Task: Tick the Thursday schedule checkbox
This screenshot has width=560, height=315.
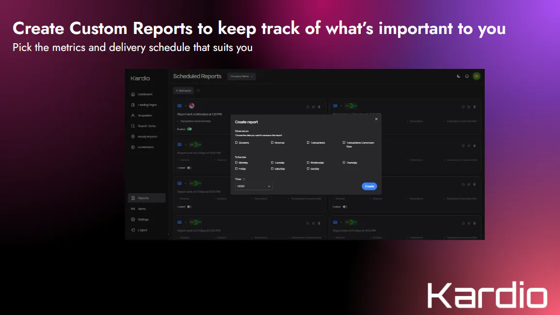Action: tap(344, 163)
